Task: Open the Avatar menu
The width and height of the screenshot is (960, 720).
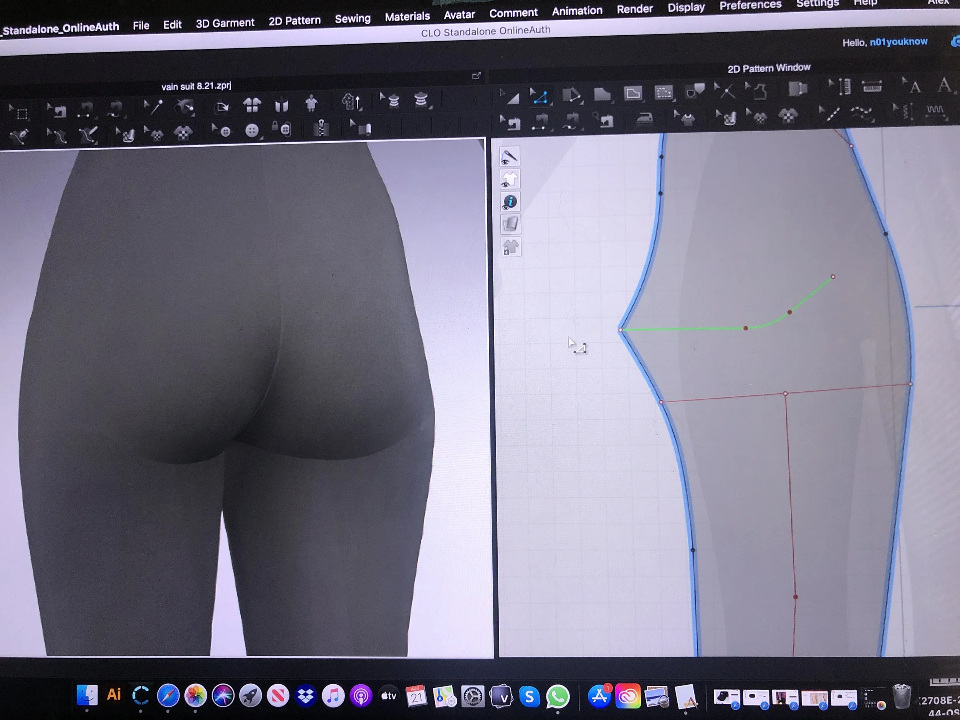Action: tap(459, 15)
